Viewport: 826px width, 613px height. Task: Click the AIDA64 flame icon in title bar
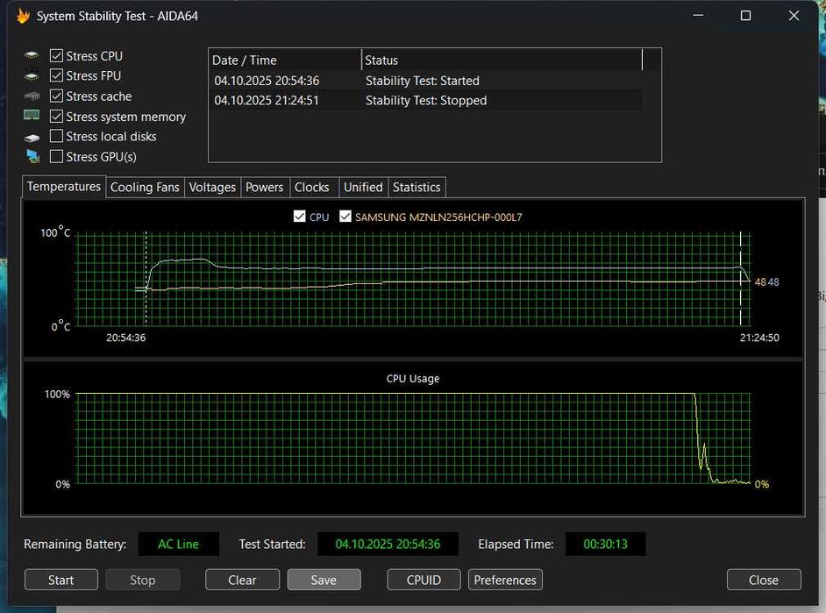pos(23,16)
